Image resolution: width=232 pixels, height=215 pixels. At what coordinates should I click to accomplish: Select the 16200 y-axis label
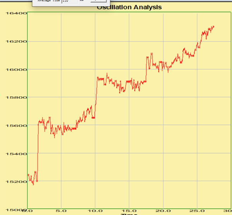tap(16, 41)
